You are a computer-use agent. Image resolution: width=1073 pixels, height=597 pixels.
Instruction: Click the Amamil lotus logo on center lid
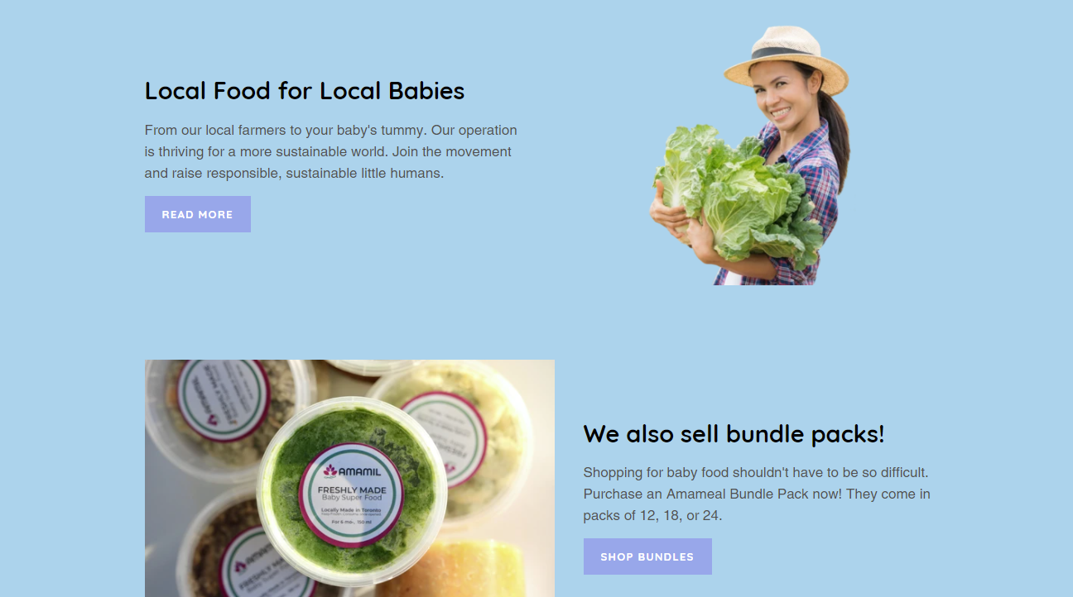(331, 471)
